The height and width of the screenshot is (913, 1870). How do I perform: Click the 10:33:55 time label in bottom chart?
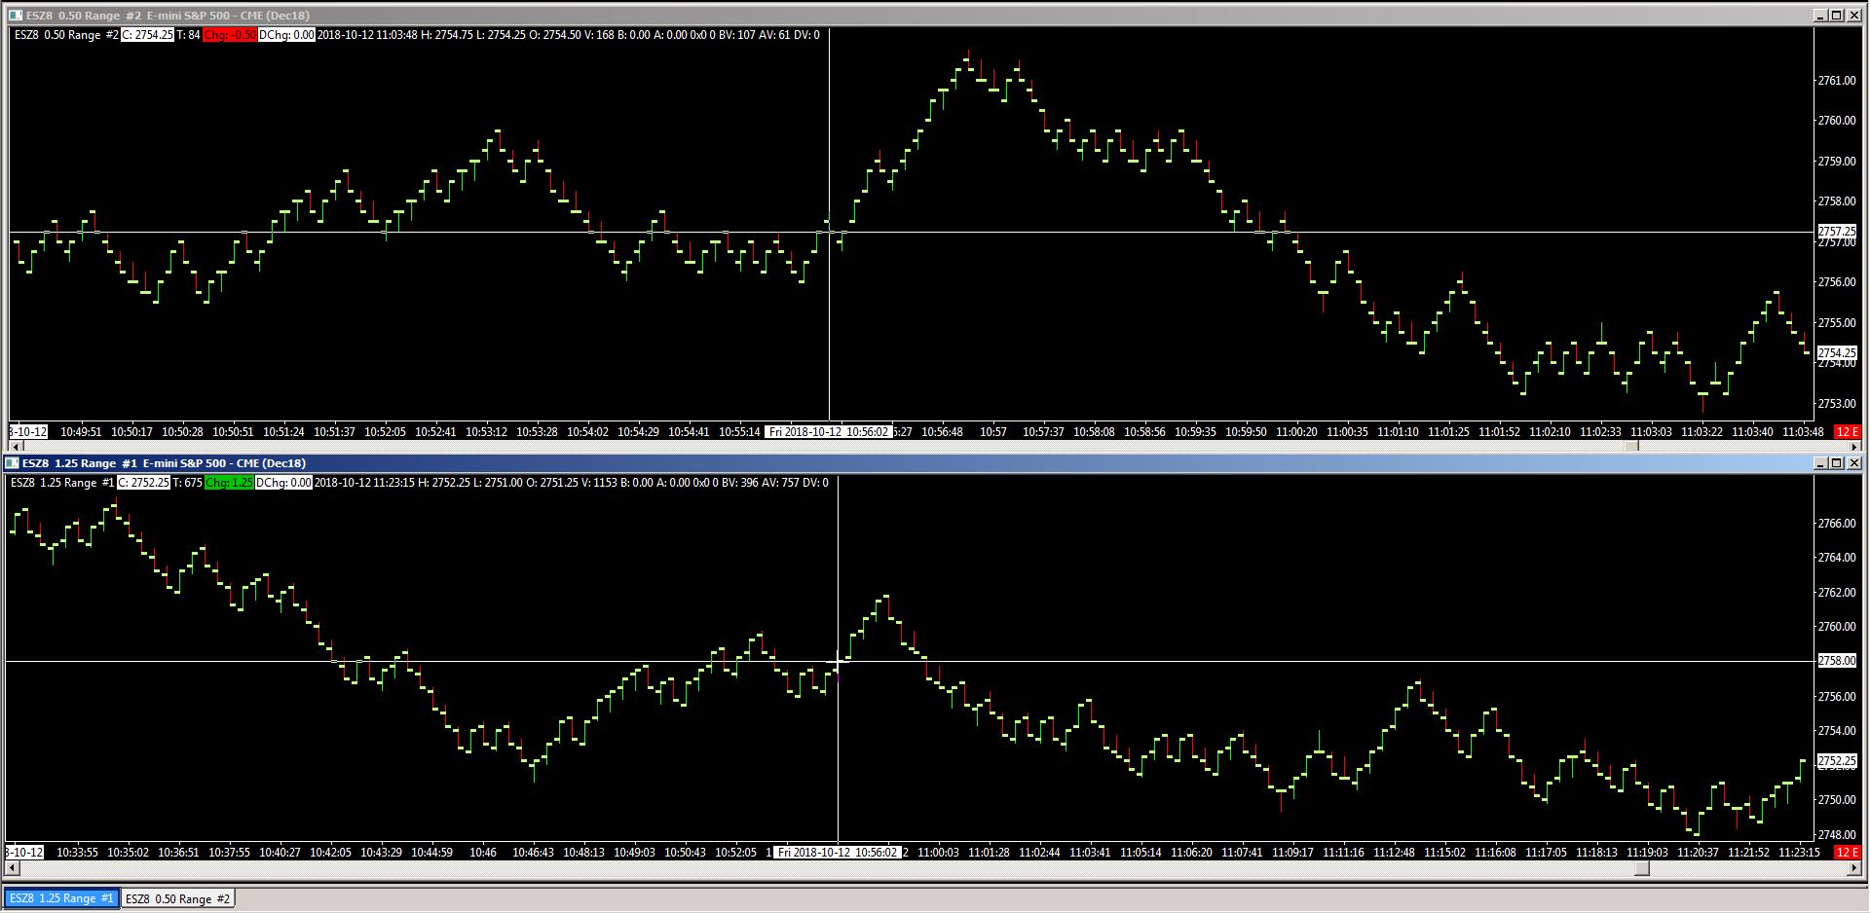click(x=77, y=853)
